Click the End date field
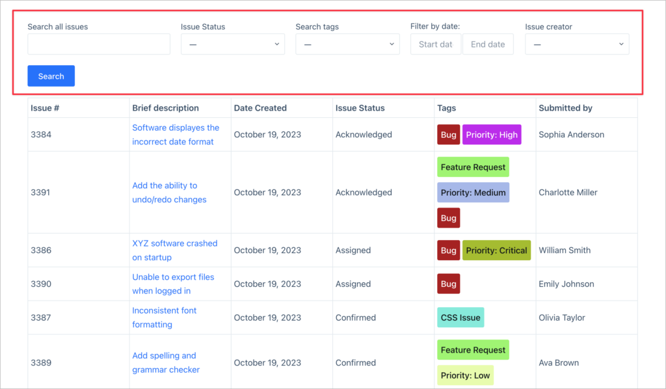Viewport: 666px width, 389px height. (x=488, y=44)
